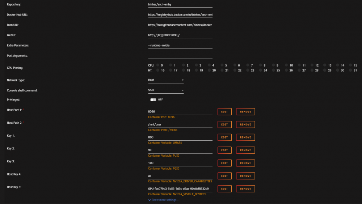Focus the empty Post Arguments field
This screenshot has width=362, height=204.
pyautogui.click(x=180, y=56)
